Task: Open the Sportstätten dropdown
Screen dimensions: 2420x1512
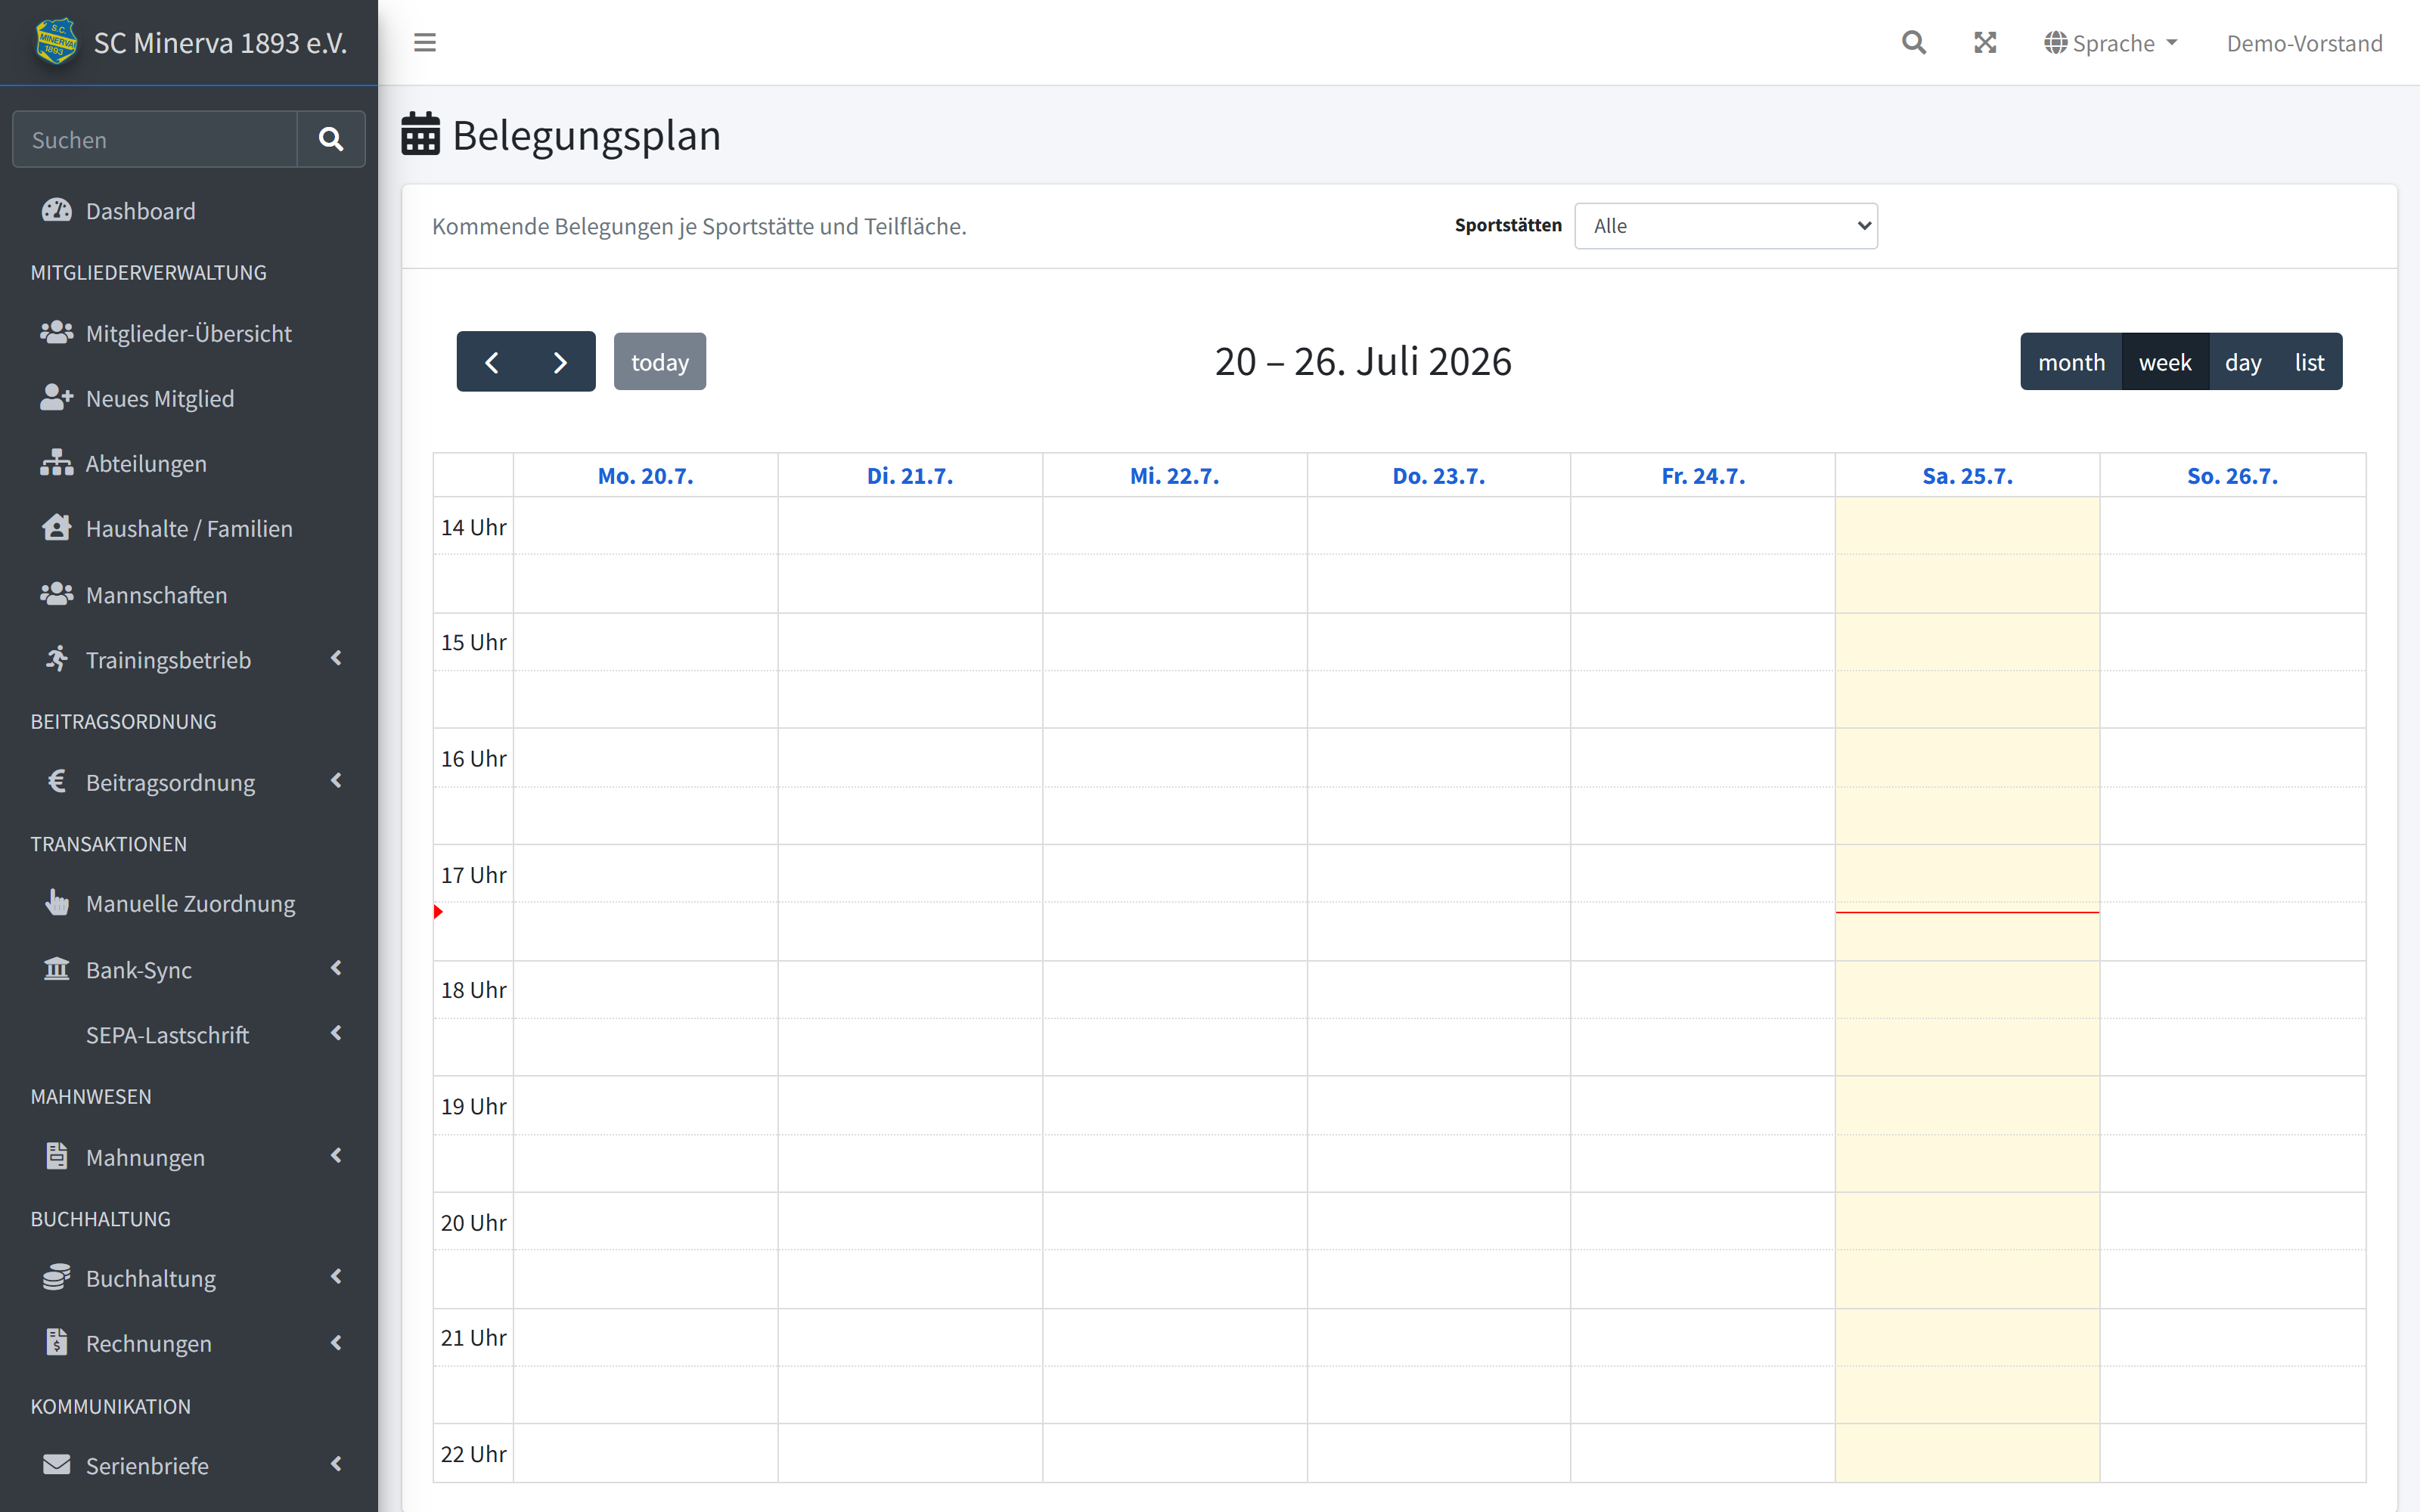Action: click(1726, 226)
